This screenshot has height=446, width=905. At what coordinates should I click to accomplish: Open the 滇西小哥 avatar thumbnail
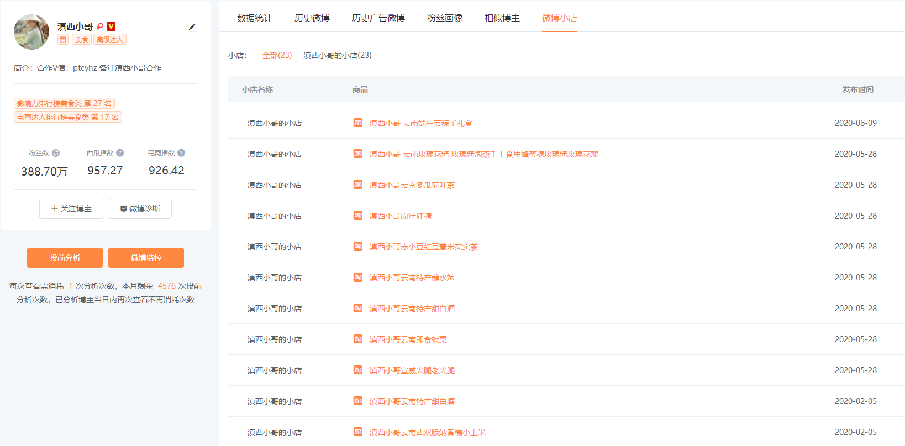31,32
